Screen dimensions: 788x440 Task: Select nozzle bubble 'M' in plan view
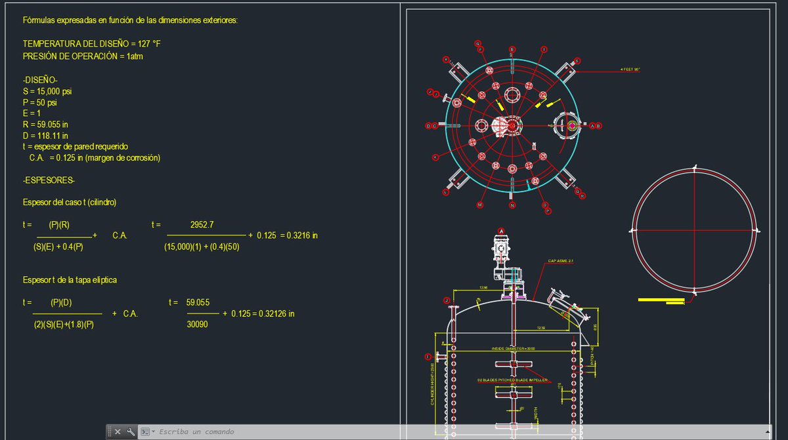(479, 205)
